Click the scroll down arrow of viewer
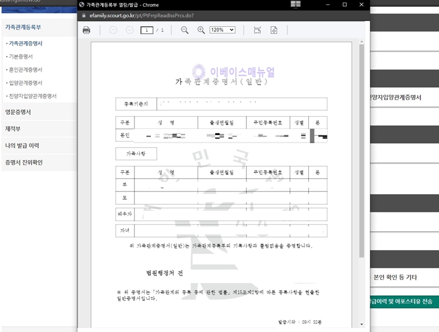Viewport: 439px width, 332px height. point(362,324)
